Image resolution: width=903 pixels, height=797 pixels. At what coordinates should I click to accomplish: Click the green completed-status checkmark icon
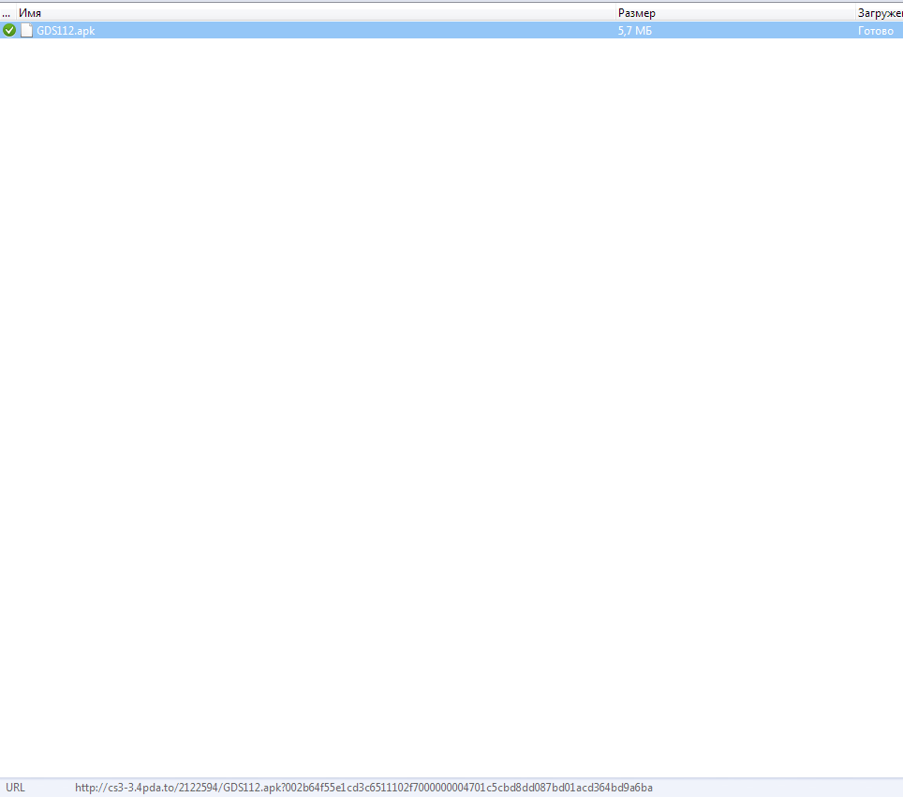click(x=9, y=31)
